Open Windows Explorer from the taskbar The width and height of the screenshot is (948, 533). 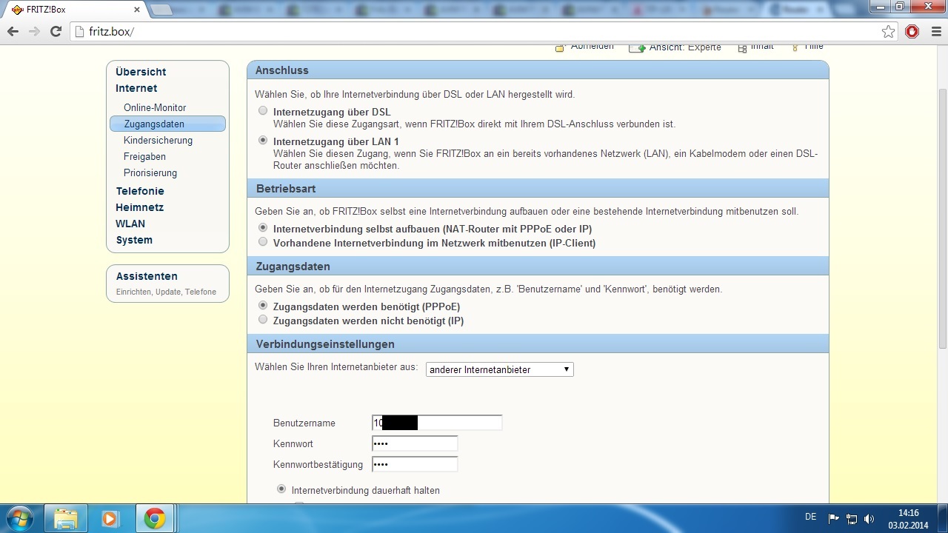(66, 518)
